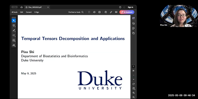The width and height of the screenshot is (198, 99).
Task: Click the total page count 35
Action: 133,71
